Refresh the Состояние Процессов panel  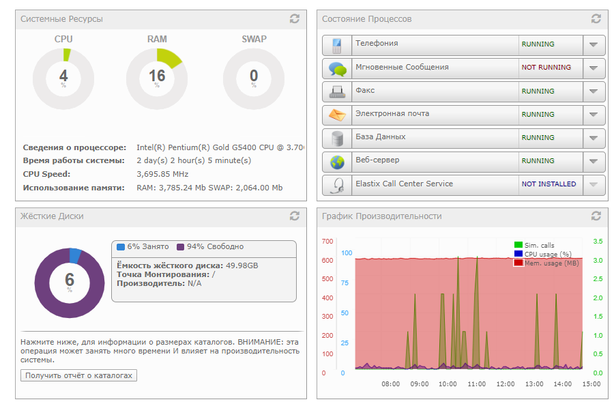(x=596, y=19)
